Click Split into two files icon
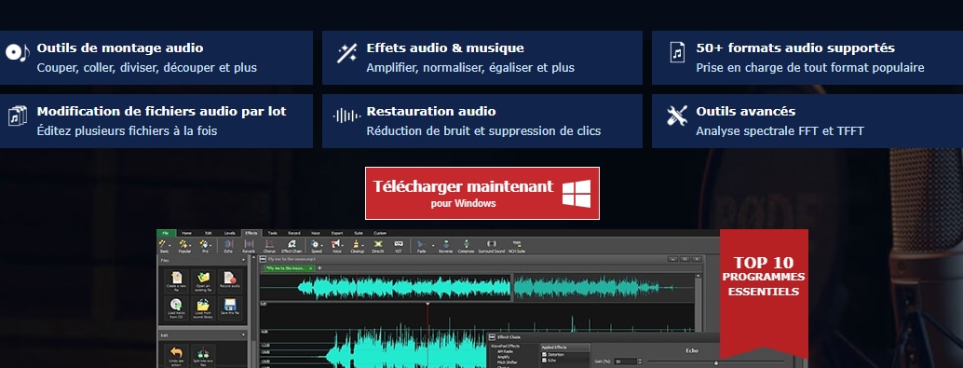 click(x=203, y=354)
